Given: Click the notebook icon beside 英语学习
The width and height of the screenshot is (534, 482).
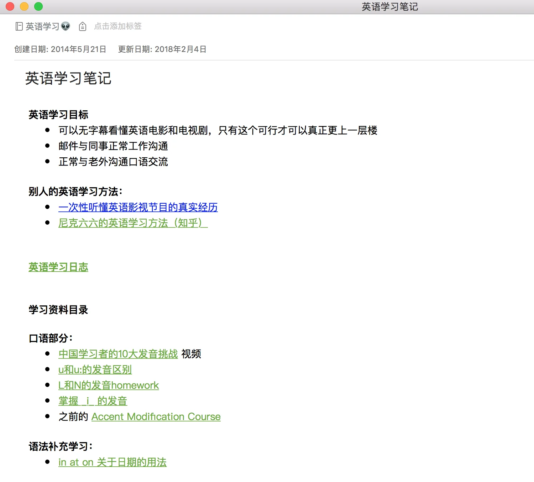Looking at the screenshot, I should 19,26.
